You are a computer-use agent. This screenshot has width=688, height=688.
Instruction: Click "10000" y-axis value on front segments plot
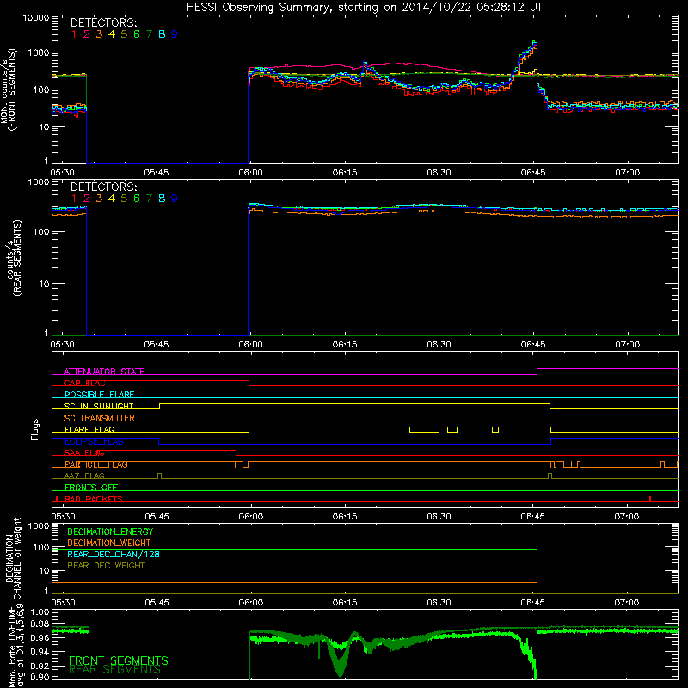[35, 17]
